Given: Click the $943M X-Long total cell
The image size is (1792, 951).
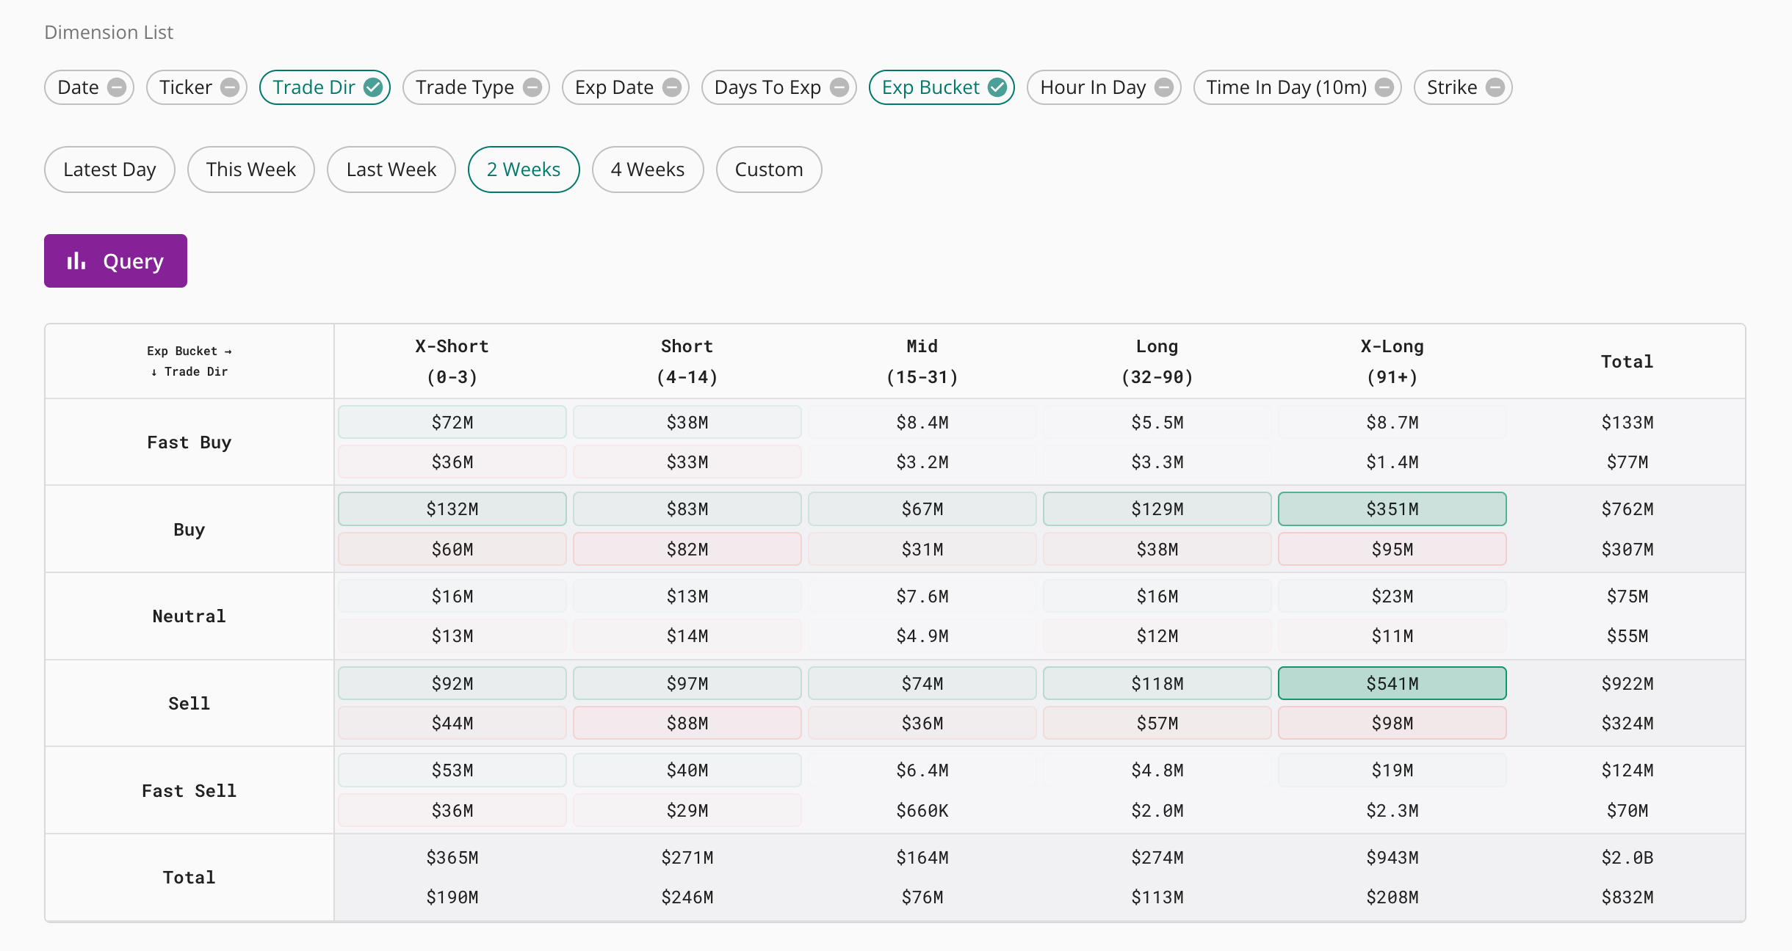Looking at the screenshot, I should [1392, 858].
